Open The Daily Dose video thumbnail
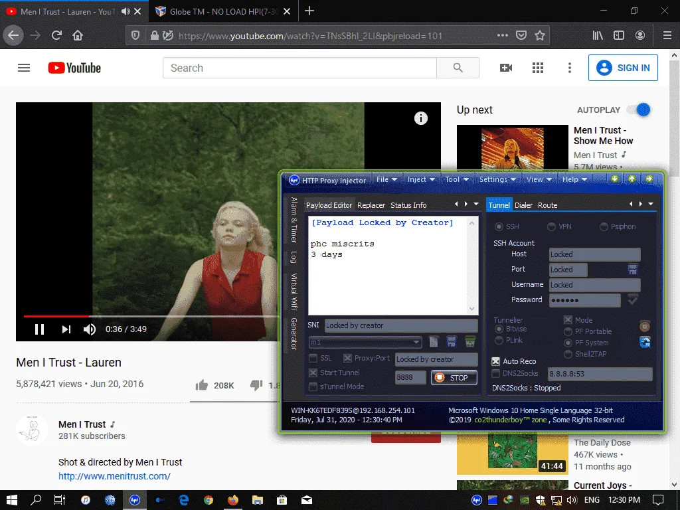Image resolution: width=680 pixels, height=510 pixels. 512,453
